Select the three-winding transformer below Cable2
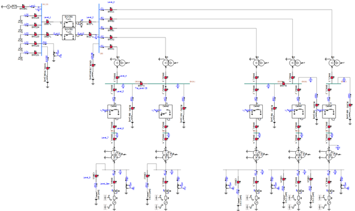Viewport: 355px width, 211px height. pos(167,155)
